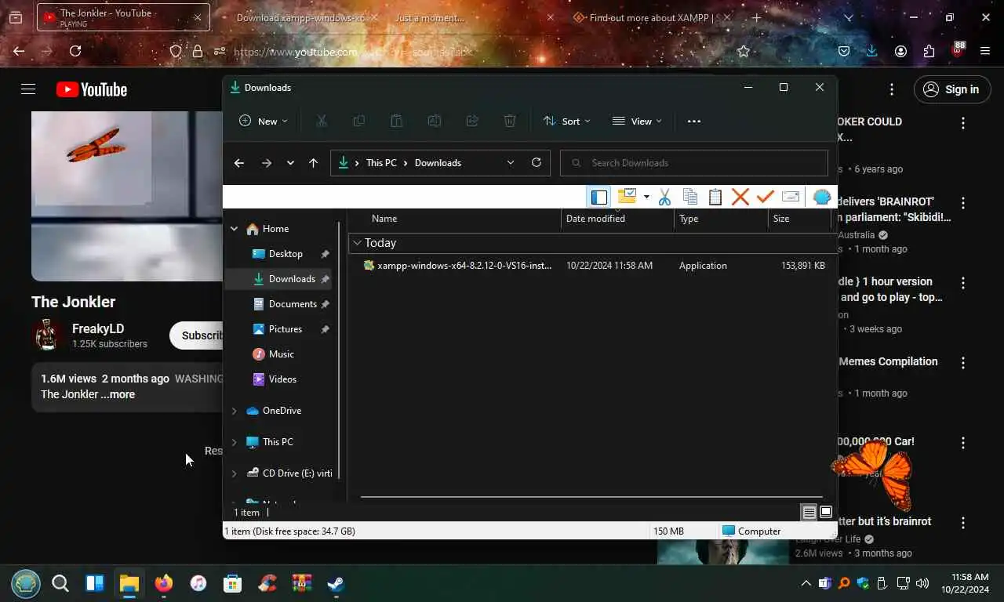Open the New item dropdown
This screenshot has height=602, width=1004.
click(264, 121)
